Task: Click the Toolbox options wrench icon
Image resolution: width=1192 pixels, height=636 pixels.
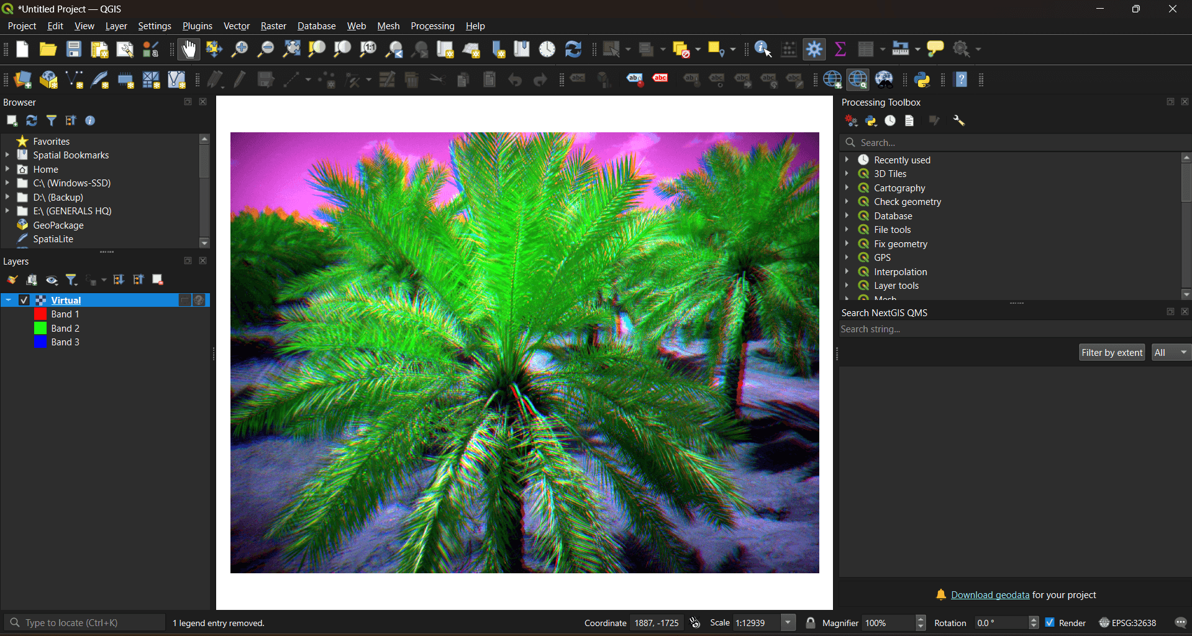Action: (x=959, y=121)
